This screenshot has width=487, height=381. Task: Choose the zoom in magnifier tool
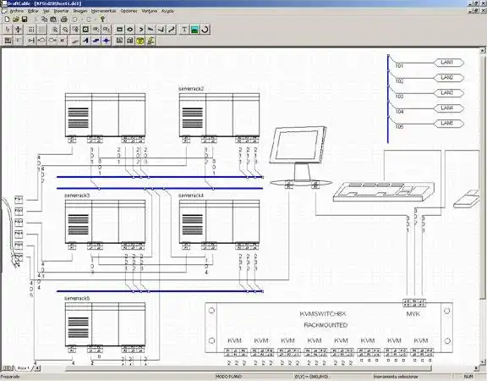click(55, 30)
